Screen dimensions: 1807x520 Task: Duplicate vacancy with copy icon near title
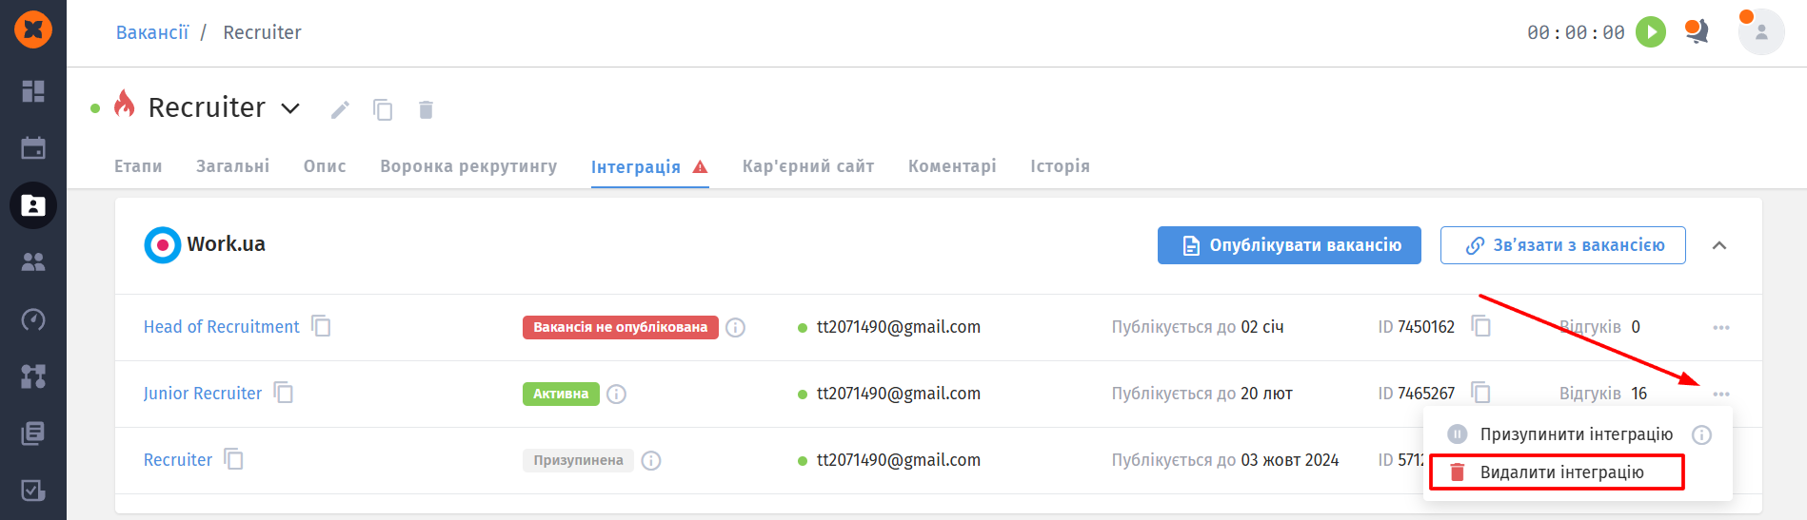383,110
